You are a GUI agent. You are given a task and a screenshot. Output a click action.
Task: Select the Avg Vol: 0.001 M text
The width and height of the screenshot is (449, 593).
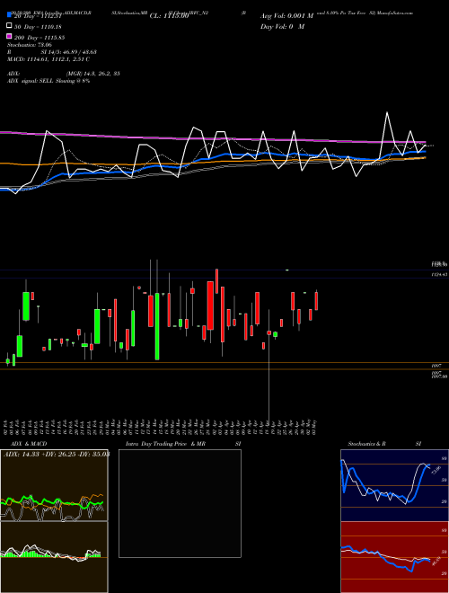286,16
